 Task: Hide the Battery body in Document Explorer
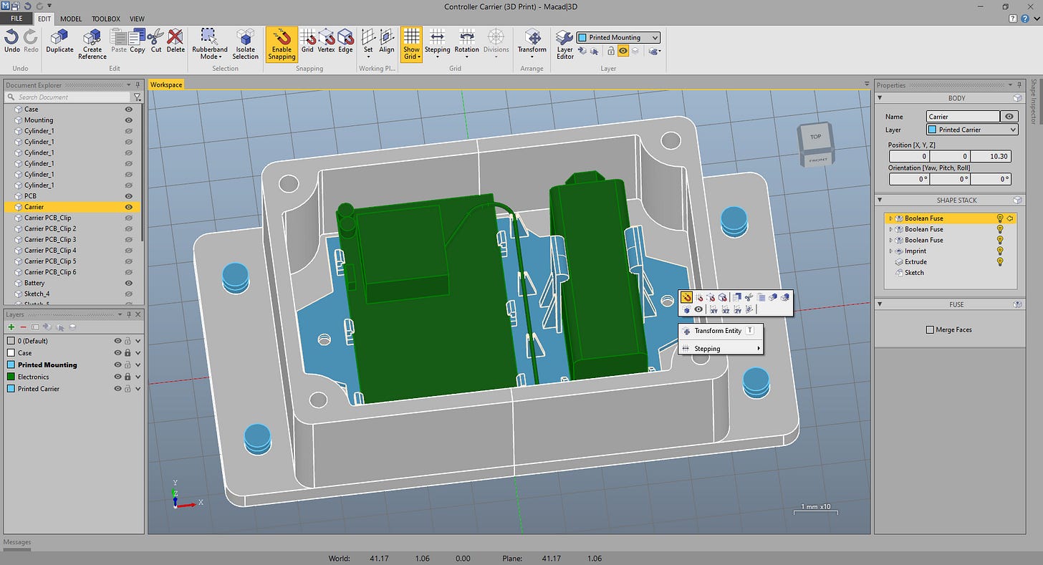[129, 283]
